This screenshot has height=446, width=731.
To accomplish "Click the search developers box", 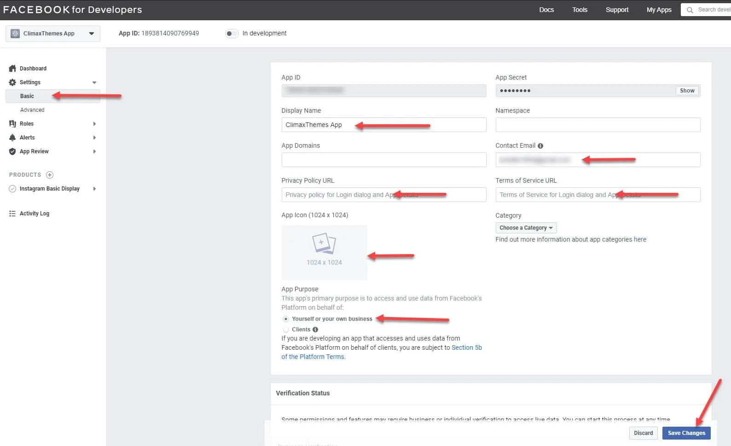I will pyautogui.click(x=706, y=10).
